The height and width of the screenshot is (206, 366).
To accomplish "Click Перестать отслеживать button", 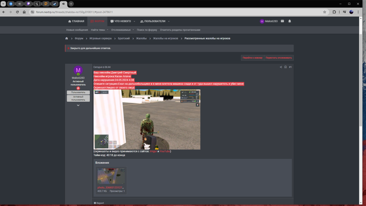I will [279, 58].
